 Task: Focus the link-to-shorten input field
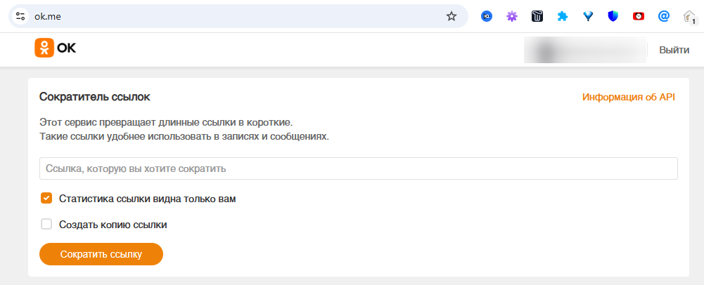tap(359, 168)
